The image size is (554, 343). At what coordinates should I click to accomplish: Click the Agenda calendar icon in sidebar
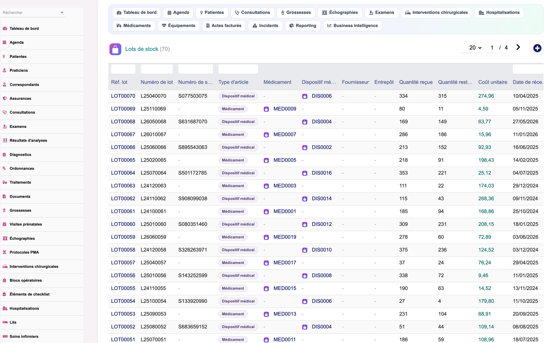tap(5, 42)
